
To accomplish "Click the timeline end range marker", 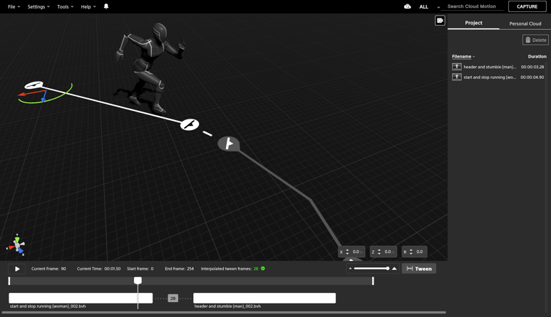I will (373, 281).
